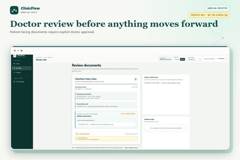Click the Workflow Prototype badge
The image size is (240, 160).
click(x=217, y=8)
